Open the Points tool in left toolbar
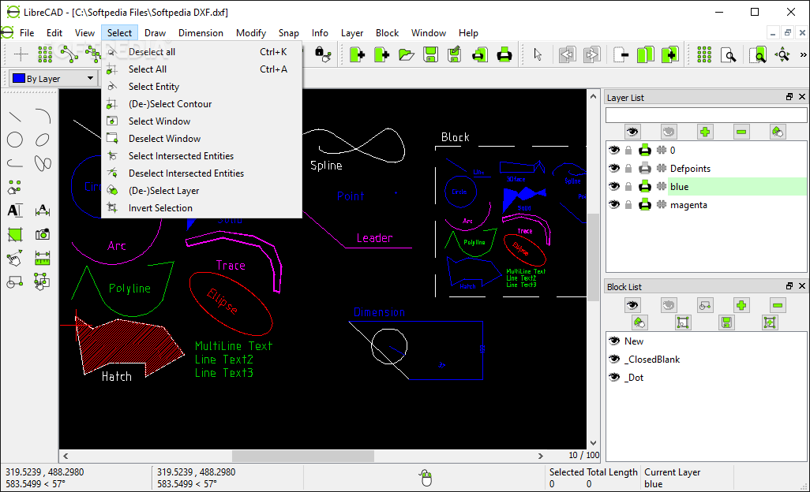 click(x=15, y=187)
